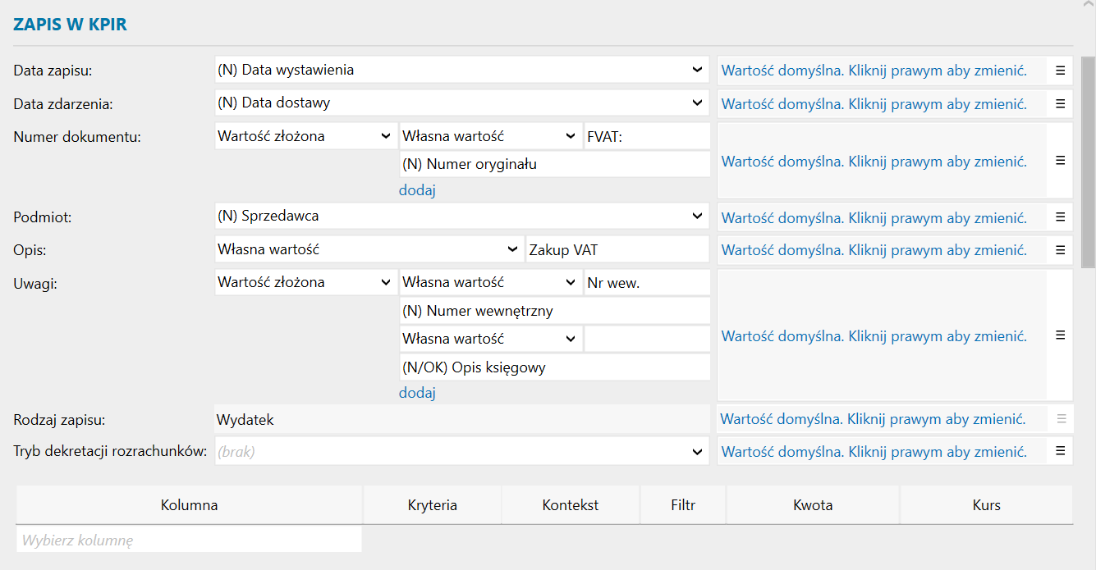Open hamburger menu in Podmiot row
The height and width of the screenshot is (570, 1096).
pos(1060,217)
